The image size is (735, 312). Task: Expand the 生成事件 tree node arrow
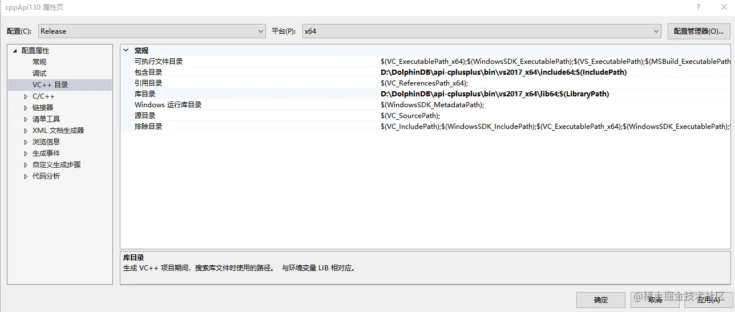click(26, 153)
